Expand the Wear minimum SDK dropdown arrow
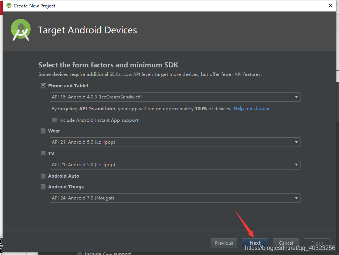 pos(296,142)
